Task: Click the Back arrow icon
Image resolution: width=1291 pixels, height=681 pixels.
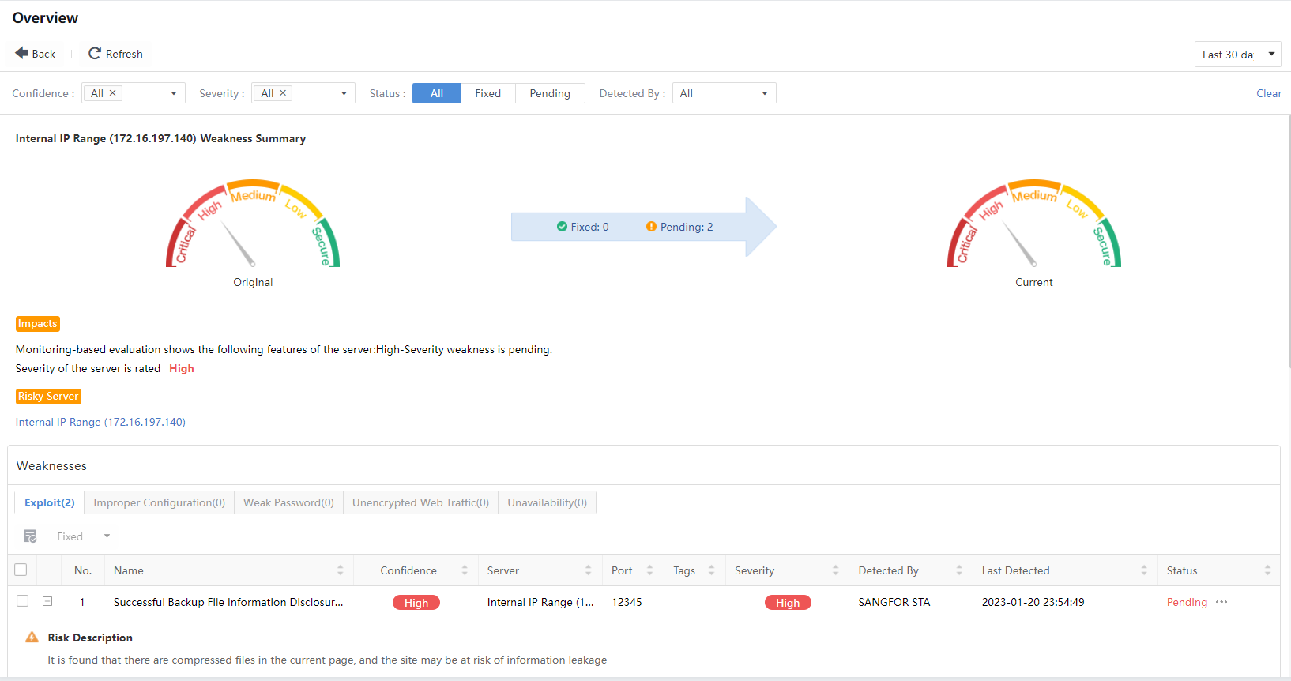Action: click(21, 53)
